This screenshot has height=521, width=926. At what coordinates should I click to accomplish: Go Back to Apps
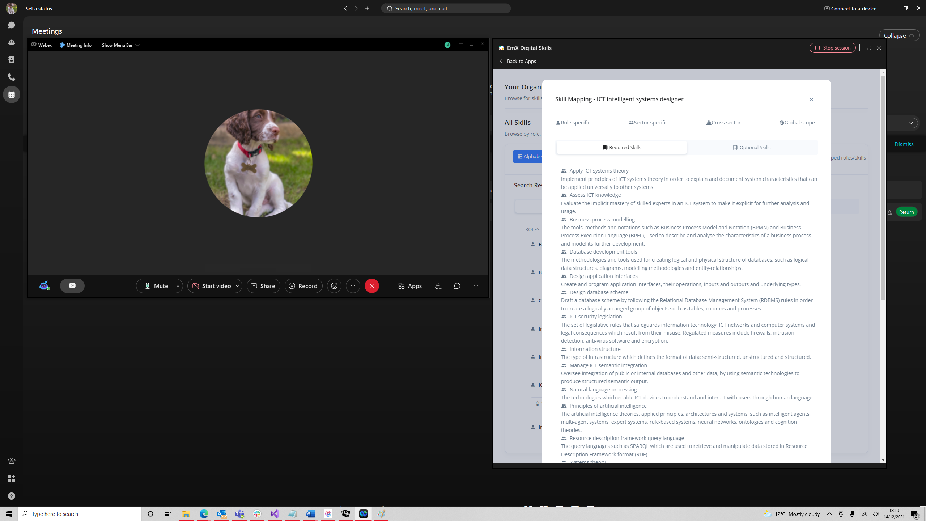coord(518,61)
